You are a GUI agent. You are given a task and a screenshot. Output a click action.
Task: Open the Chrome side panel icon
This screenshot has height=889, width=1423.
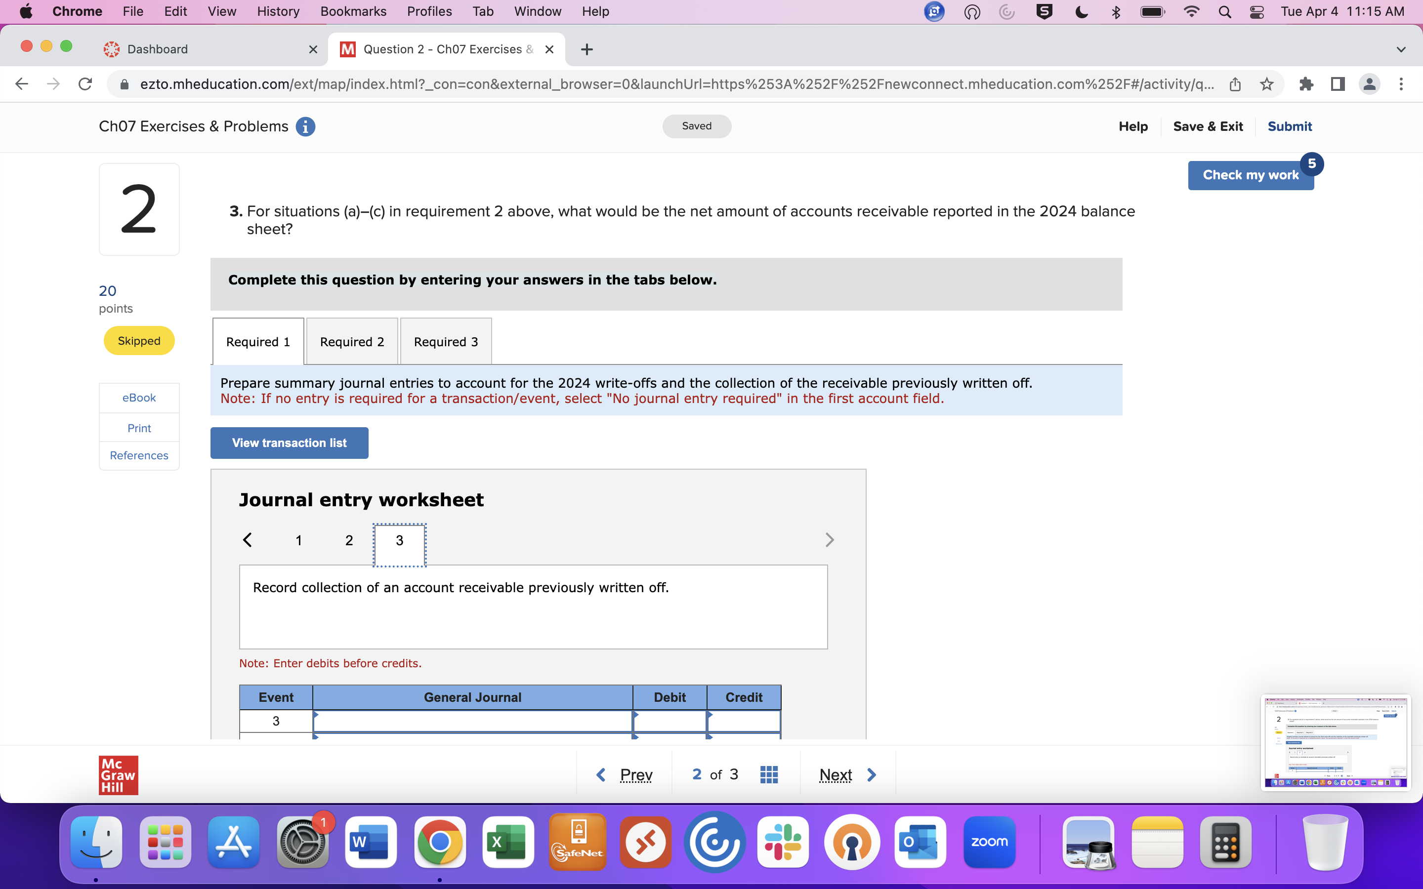(x=1338, y=84)
